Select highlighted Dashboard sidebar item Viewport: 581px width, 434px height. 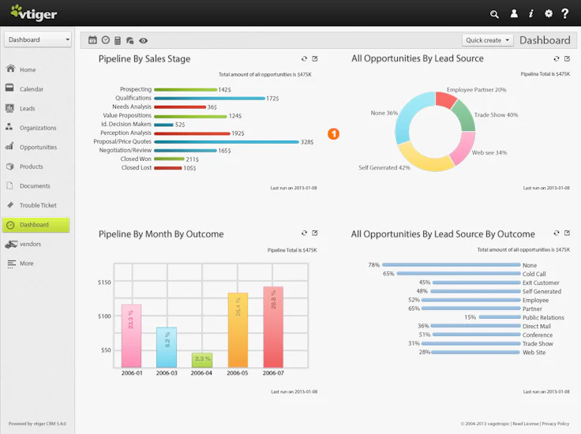[x=36, y=225]
